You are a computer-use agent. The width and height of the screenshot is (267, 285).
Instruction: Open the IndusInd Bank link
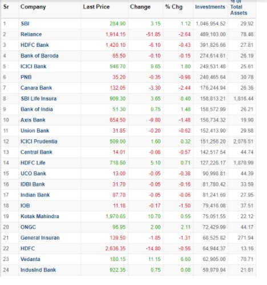pos(38,270)
